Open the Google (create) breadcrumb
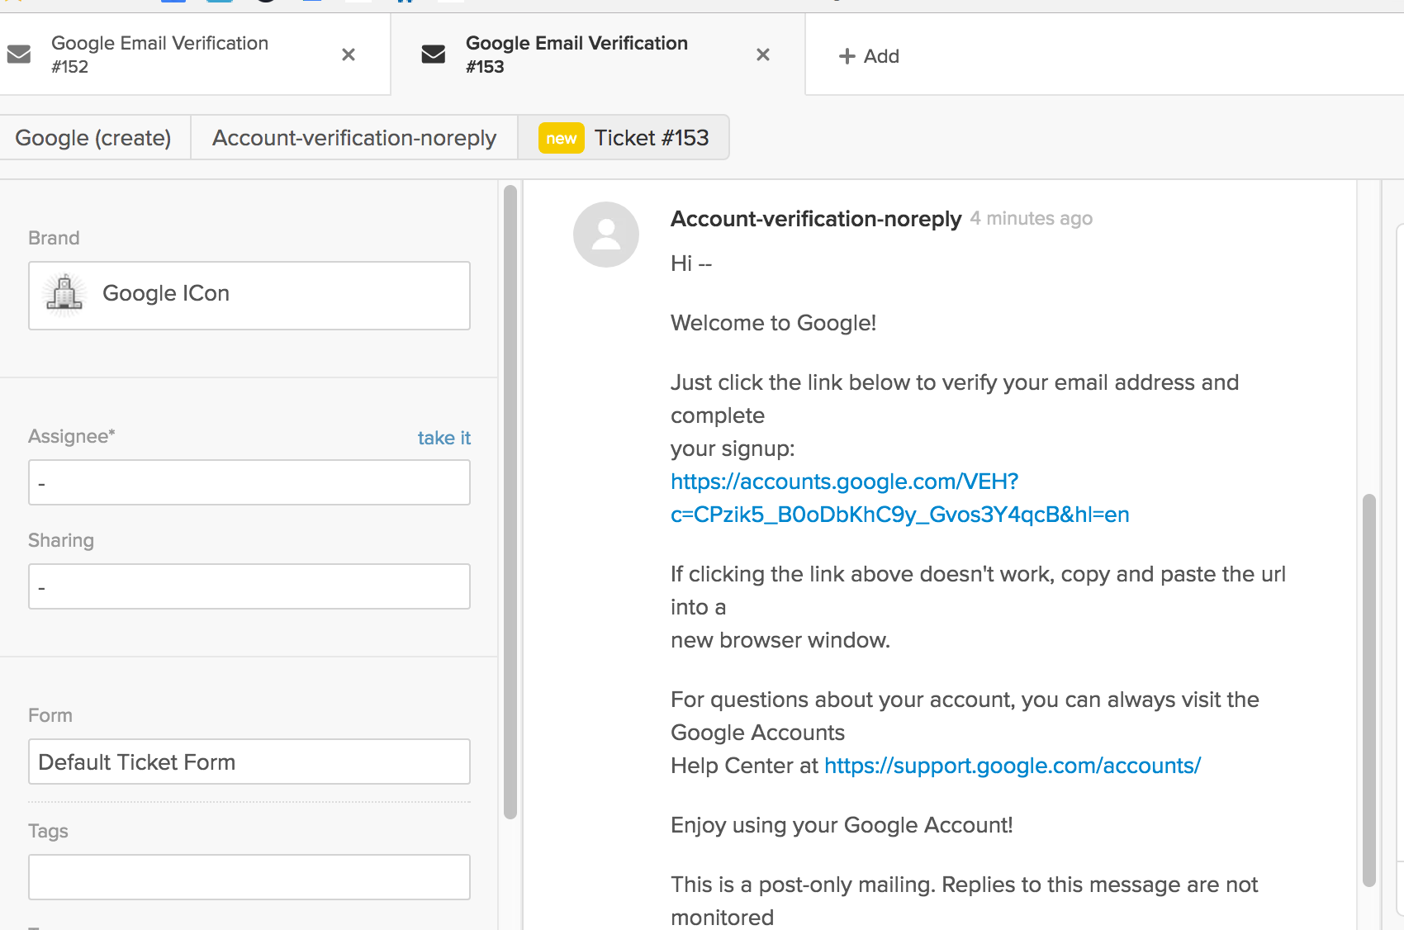 click(x=93, y=137)
